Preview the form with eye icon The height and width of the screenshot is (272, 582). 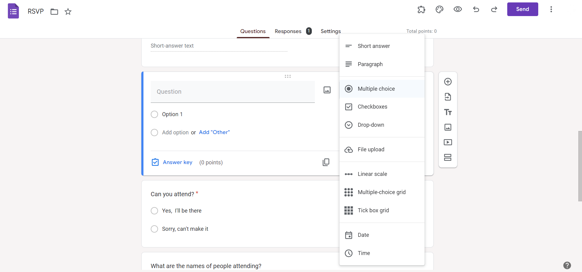coord(458,9)
